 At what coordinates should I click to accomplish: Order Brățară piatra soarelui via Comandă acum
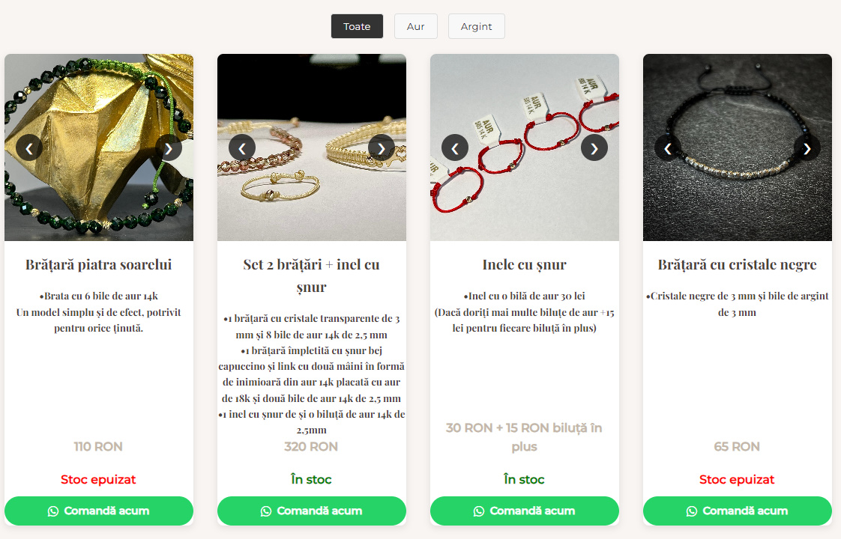tap(99, 511)
